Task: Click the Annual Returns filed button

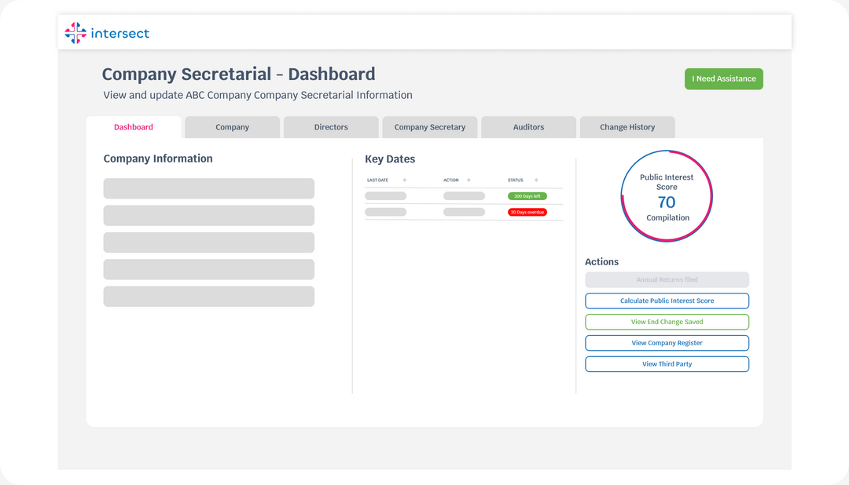Action: pos(667,279)
